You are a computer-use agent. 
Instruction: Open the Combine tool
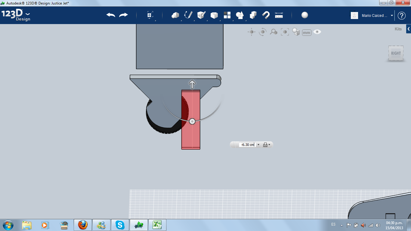pos(253,15)
